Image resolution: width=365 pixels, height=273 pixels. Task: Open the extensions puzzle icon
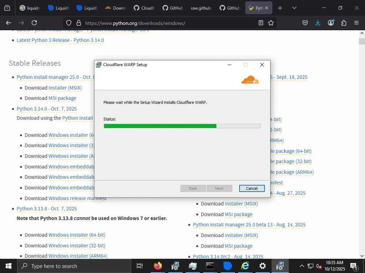(344, 23)
